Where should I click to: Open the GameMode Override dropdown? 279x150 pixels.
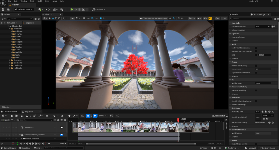point(262,27)
